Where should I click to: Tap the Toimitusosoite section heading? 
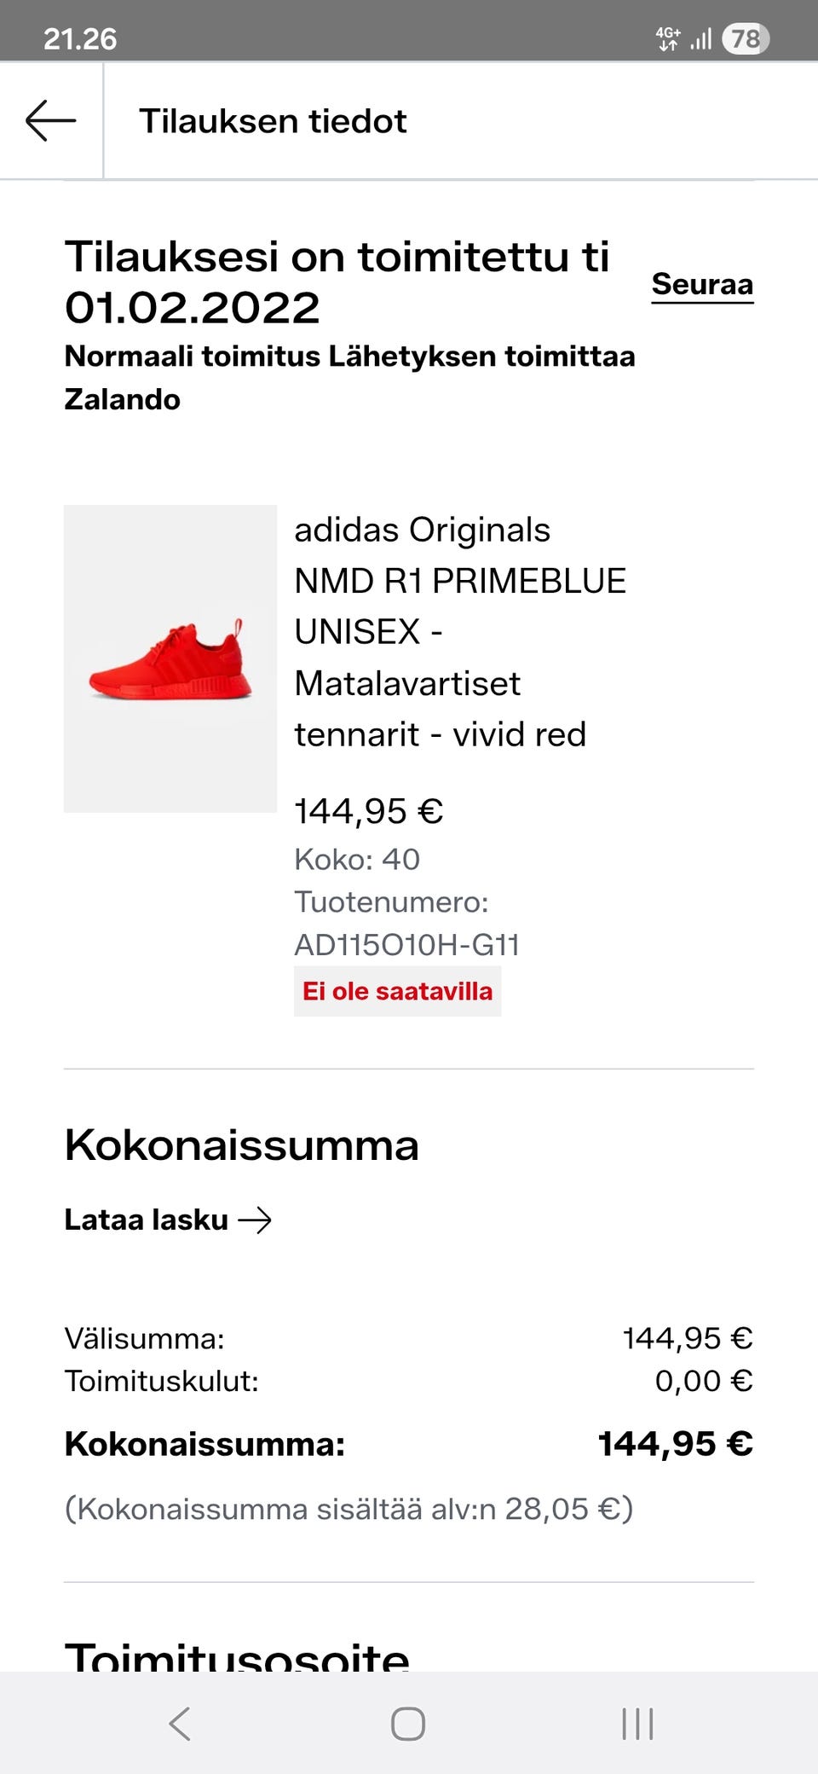coord(237,1656)
